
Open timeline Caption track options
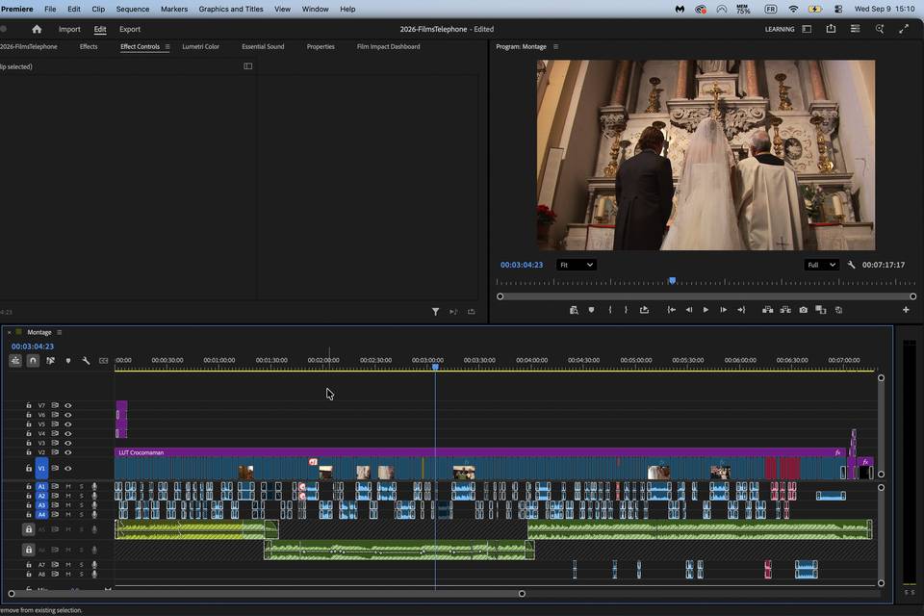pyautogui.click(x=104, y=360)
